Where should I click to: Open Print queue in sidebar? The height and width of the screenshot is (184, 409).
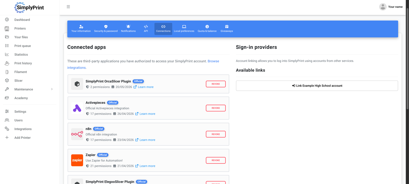[22, 46]
